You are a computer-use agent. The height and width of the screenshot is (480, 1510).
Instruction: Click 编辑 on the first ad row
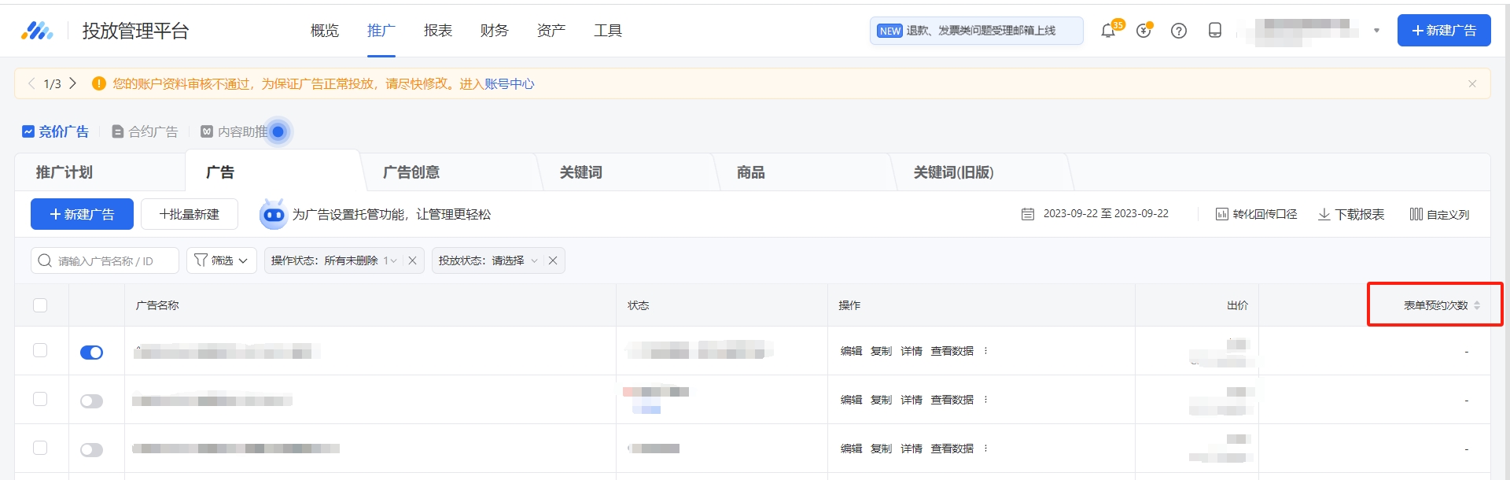(851, 351)
